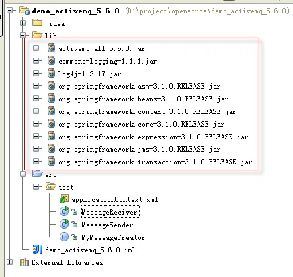Select org.springframework.core-3.1.0.RELEASE.jar

click(141, 124)
